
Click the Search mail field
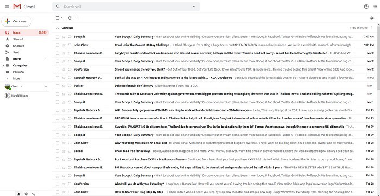[x=126, y=7]
